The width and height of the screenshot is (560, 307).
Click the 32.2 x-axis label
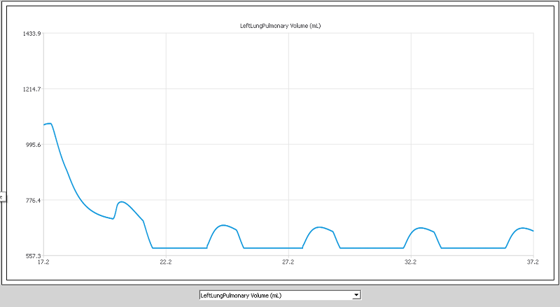tap(411, 262)
